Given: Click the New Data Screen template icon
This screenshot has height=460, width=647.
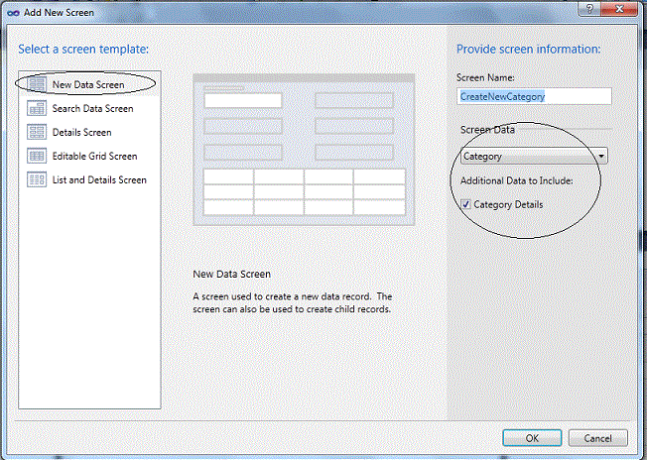Looking at the screenshot, I should 37,84.
